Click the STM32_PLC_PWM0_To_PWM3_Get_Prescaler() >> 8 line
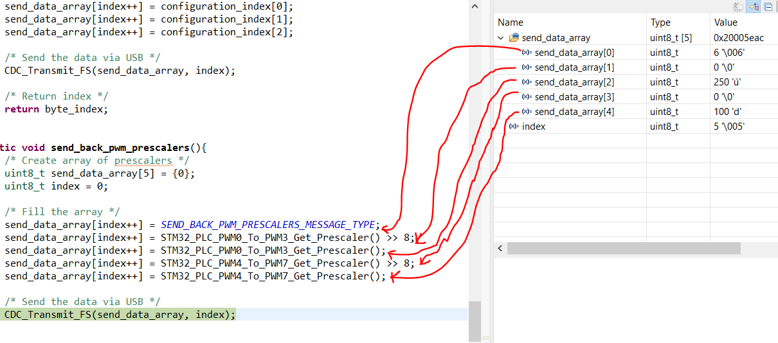This screenshot has width=778, height=343. pyautogui.click(x=210, y=238)
